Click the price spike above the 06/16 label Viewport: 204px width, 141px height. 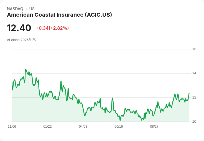112,98
